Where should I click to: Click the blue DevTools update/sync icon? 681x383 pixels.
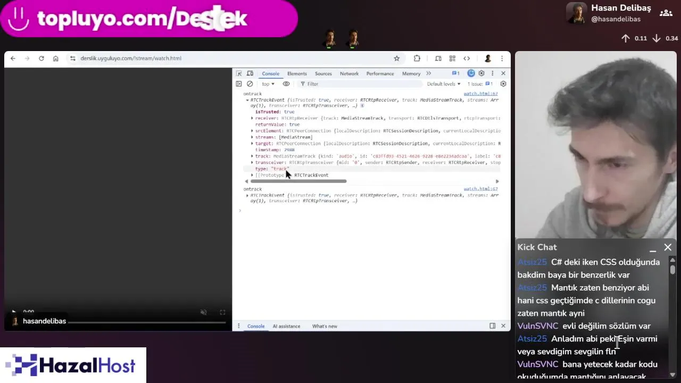click(471, 73)
